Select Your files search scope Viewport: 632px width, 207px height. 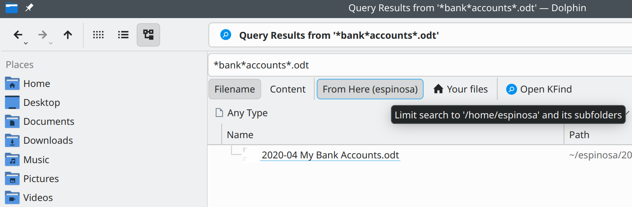461,89
